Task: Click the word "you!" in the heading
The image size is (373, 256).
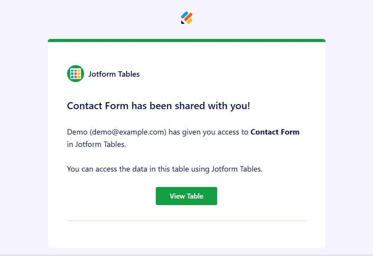Action: point(240,106)
